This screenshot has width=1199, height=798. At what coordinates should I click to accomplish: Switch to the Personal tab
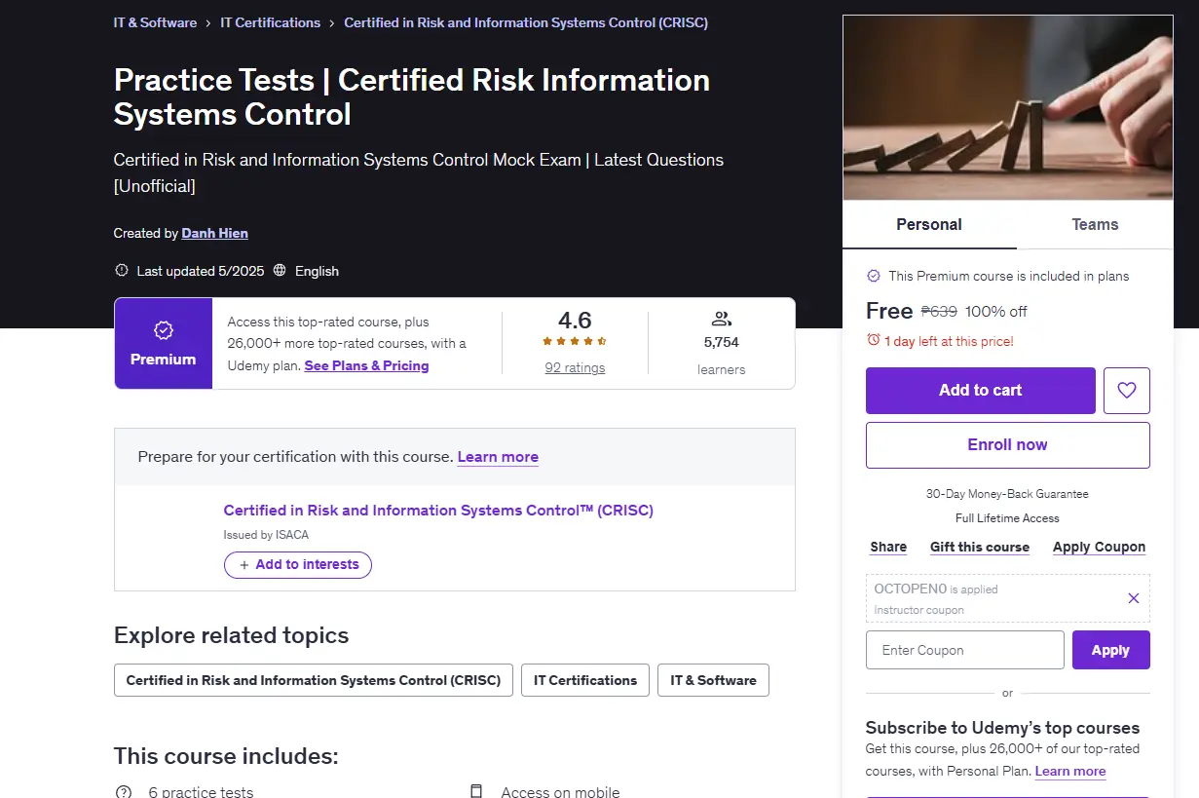[x=929, y=225]
